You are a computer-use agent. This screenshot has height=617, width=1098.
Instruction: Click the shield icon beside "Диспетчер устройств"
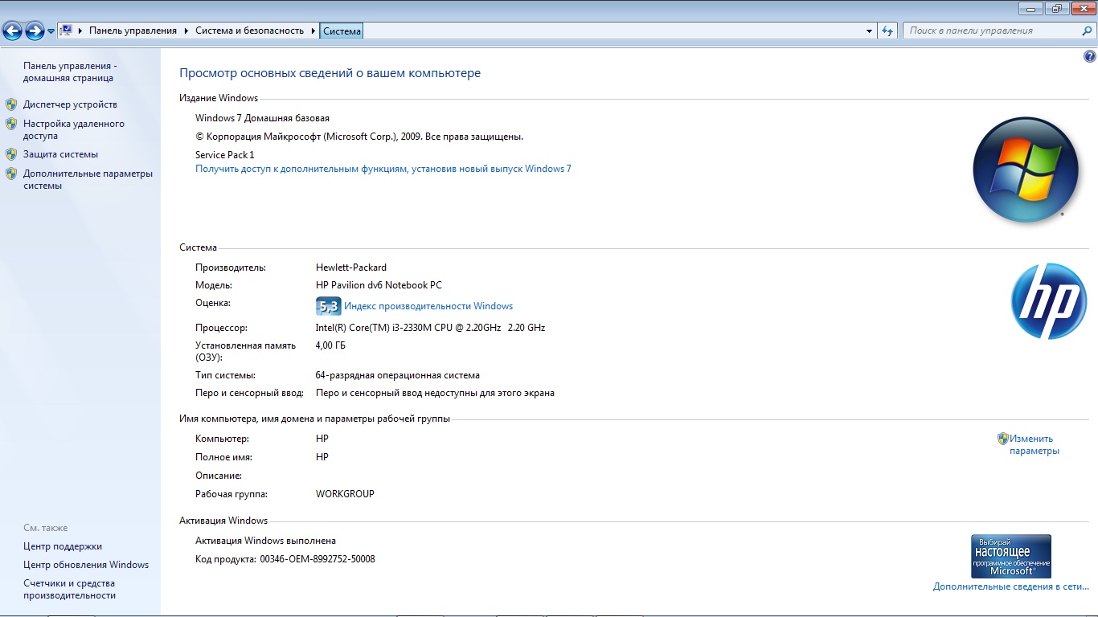[x=11, y=104]
